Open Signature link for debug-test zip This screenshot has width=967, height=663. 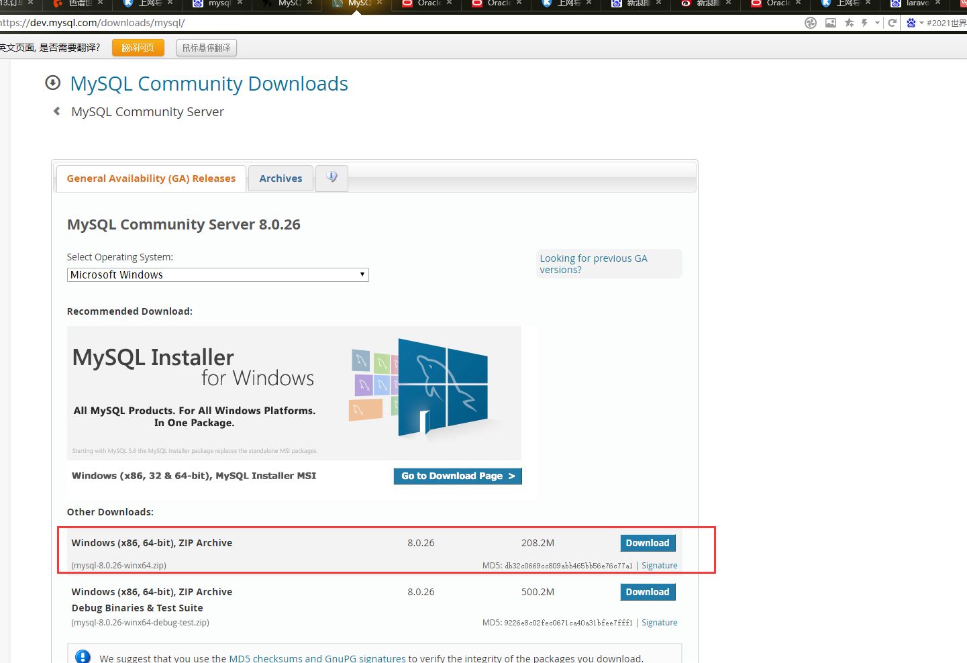click(x=659, y=623)
